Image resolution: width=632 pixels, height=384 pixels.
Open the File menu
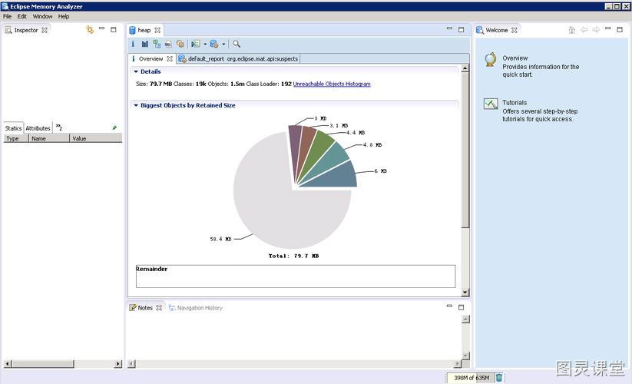tap(7, 17)
